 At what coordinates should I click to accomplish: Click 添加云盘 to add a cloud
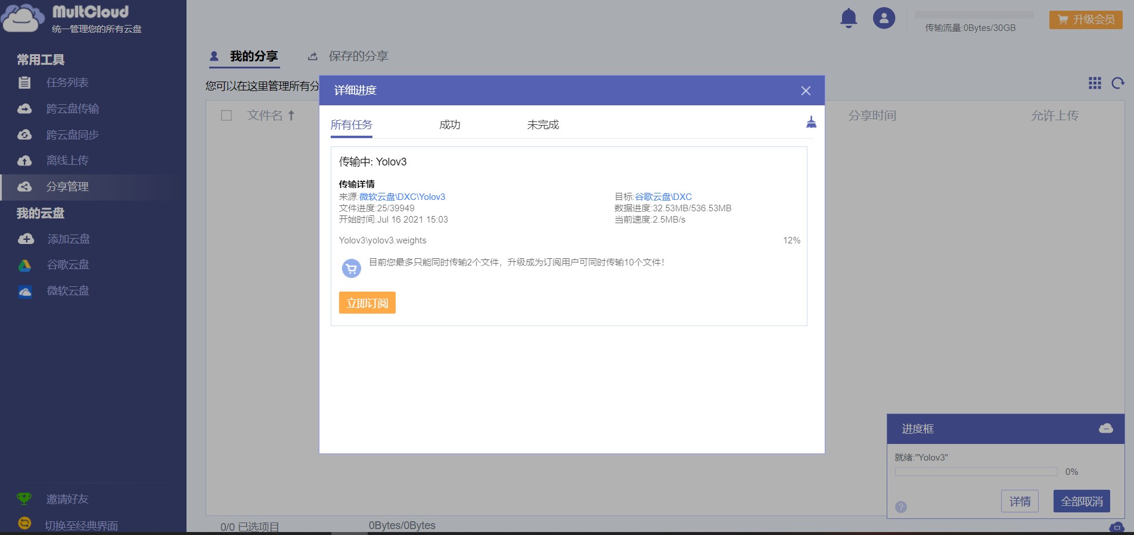pos(69,239)
